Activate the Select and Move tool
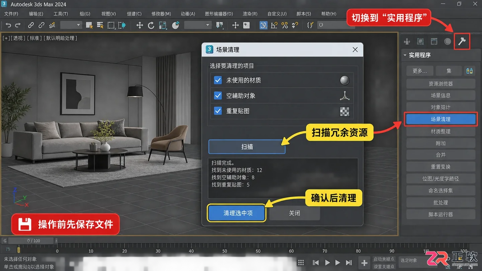The image size is (482, 271). [x=140, y=25]
